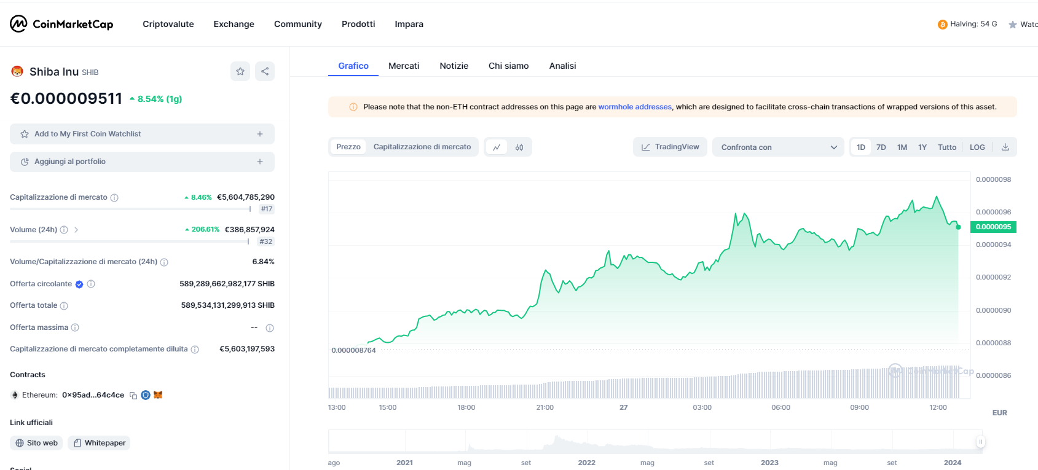Open the Whitepaper link
This screenshot has height=470, width=1038.
(x=99, y=443)
